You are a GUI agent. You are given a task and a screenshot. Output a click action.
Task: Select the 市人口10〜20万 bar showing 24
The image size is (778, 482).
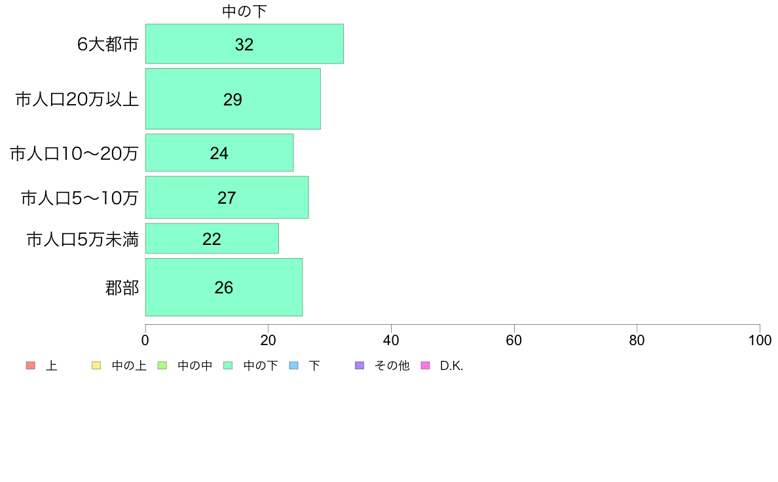point(219,153)
